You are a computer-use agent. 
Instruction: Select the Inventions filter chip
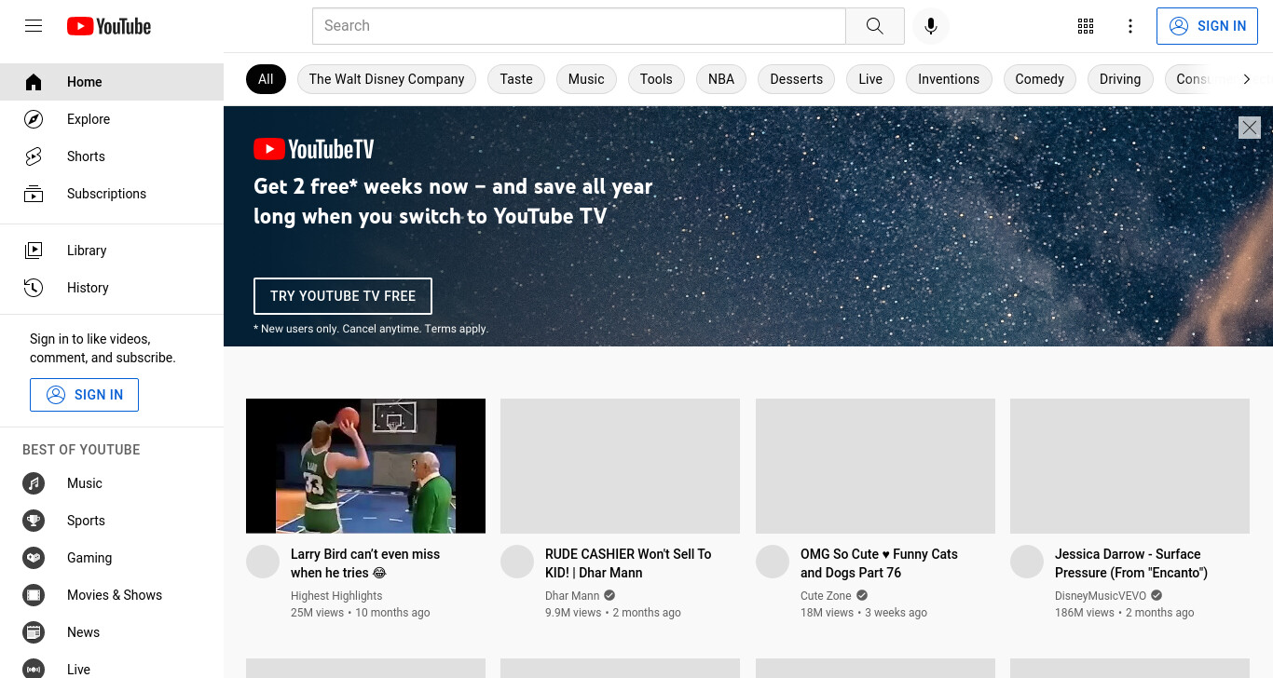click(x=949, y=79)
